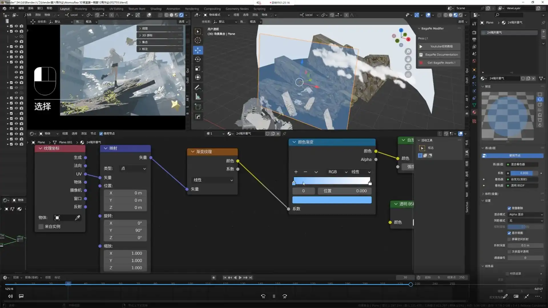Select the Rotate tool in viewport toolbar
This screenshot has height=308, width=548.
click(x=198, y=59)
